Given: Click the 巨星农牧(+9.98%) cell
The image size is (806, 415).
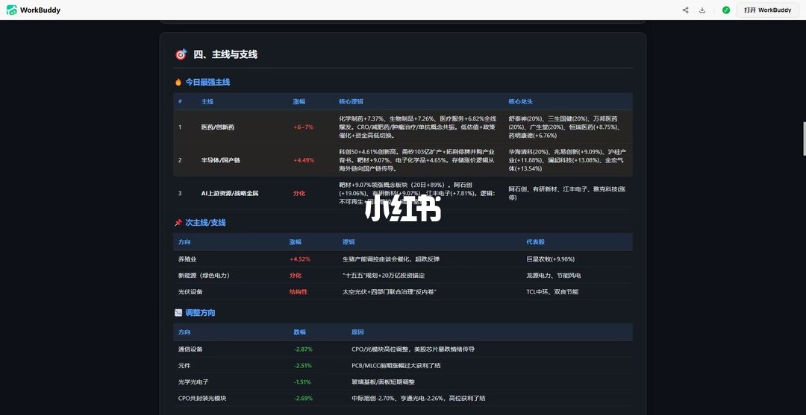Looking at the screenshot, I should tap(550, 259).
